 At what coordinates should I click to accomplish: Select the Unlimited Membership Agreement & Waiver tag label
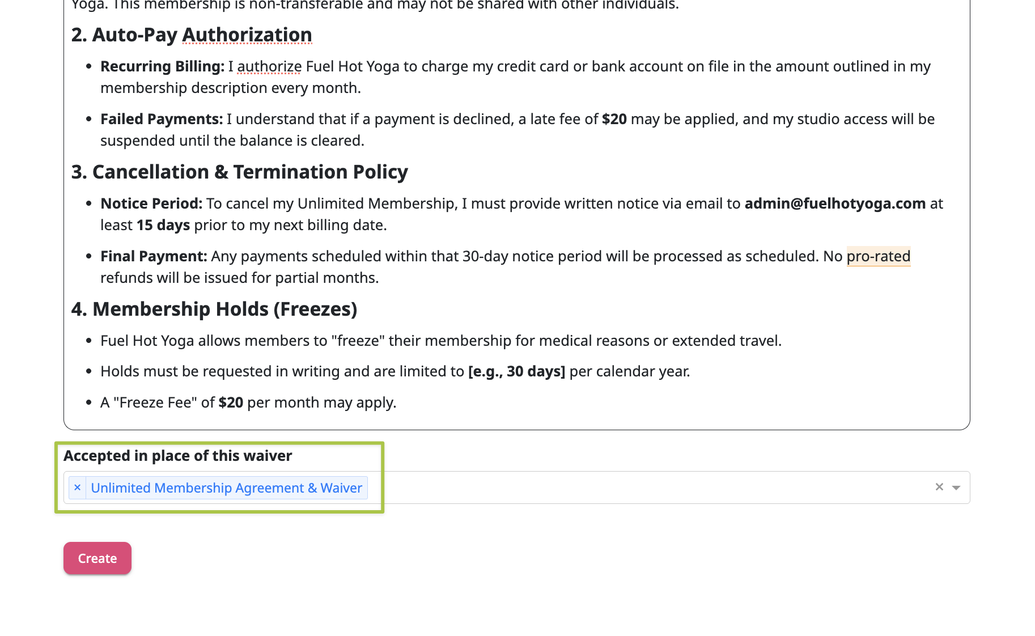[x=226, y=487]
